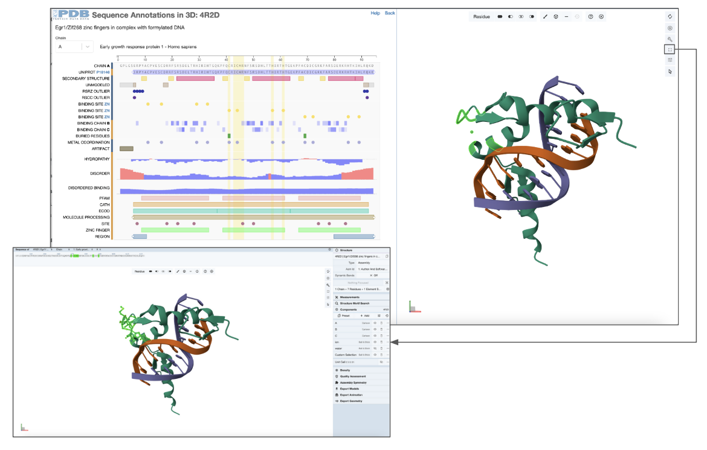Image resolution: width=707 pixels, height=450 pixels.
Task: Activate selection mode arrow icon in top viewer
Action: pos(670,71)
